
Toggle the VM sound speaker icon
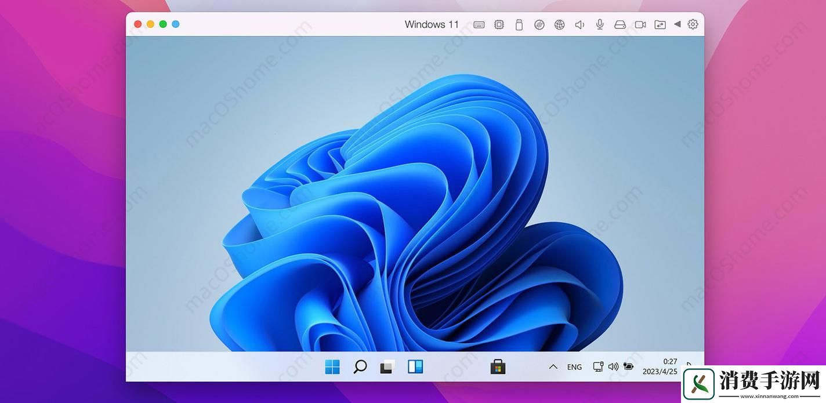point(579,24)
